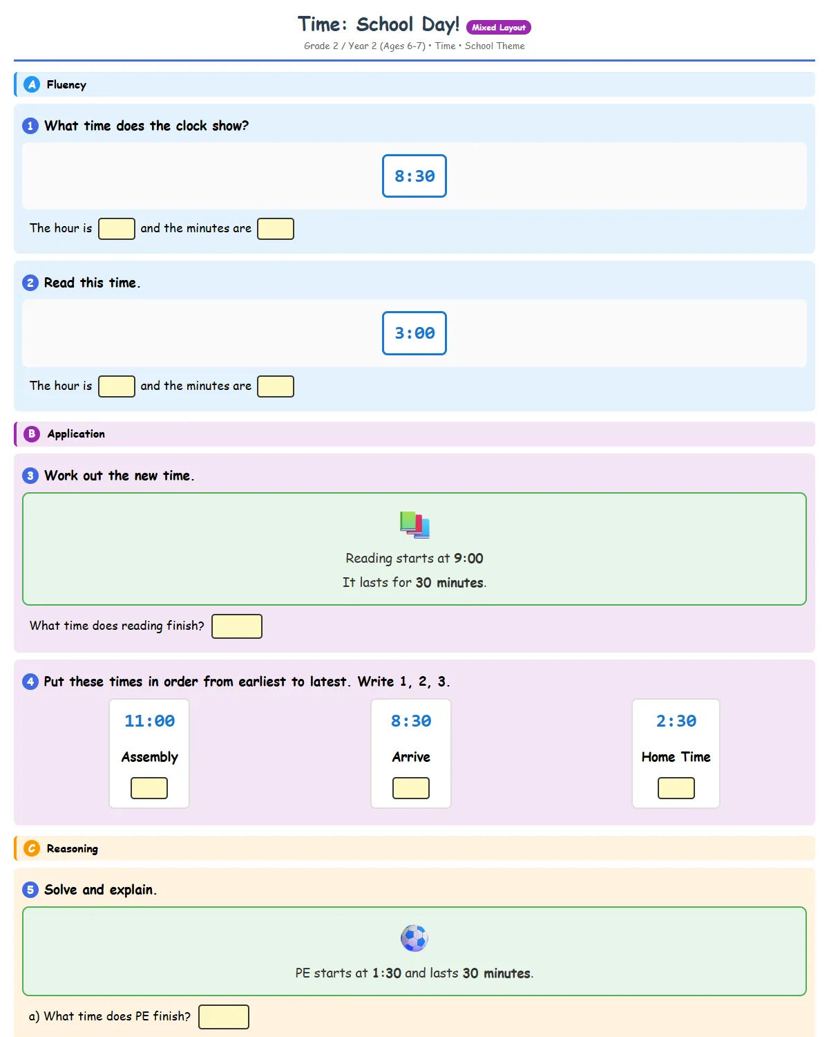Click the Assembly label

pos(149,757)
